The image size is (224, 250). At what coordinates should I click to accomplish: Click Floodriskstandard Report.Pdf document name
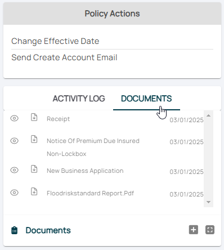click(90, 193)
